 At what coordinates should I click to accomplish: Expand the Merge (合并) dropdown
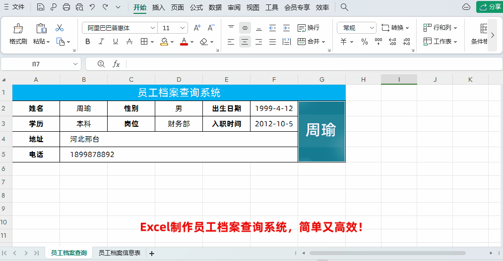(323, 42)
